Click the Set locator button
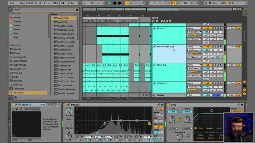 [155, 18]
